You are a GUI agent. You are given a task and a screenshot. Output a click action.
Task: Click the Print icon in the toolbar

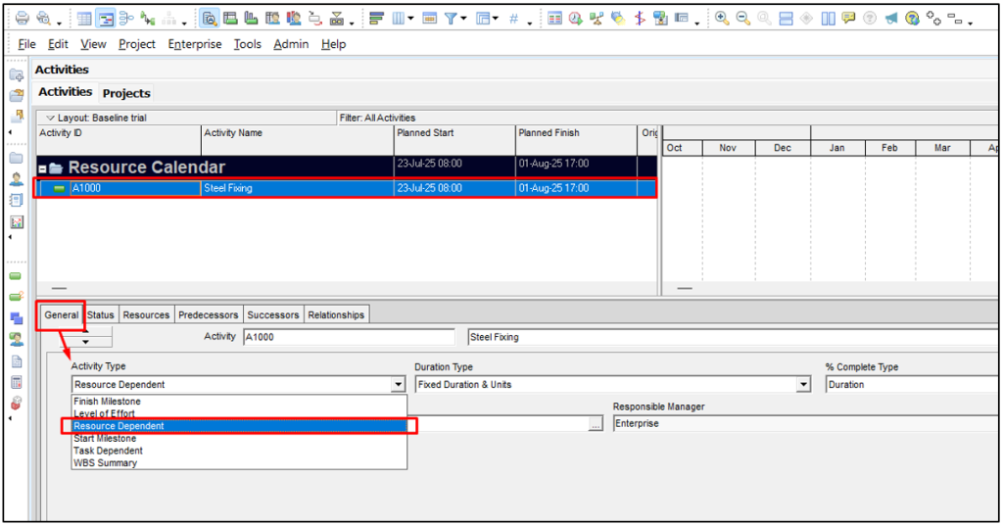21,19
